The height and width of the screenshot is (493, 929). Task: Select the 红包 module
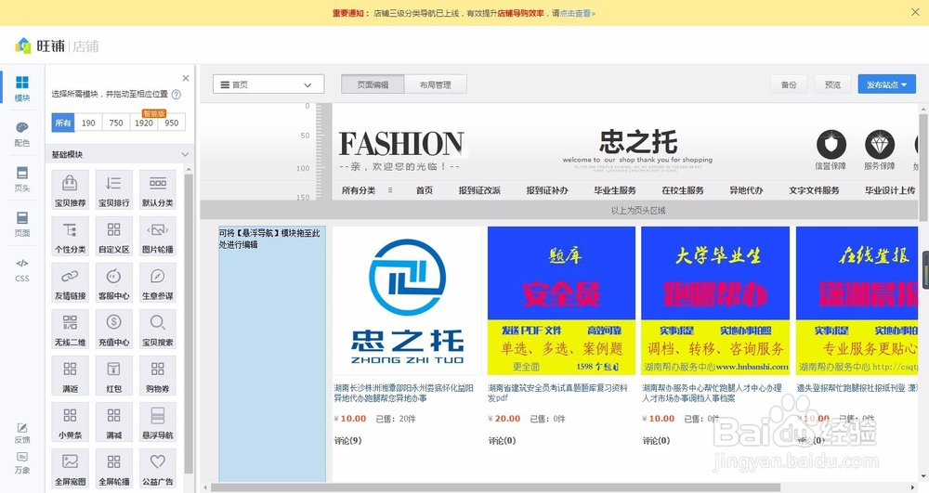pos(113,375)
